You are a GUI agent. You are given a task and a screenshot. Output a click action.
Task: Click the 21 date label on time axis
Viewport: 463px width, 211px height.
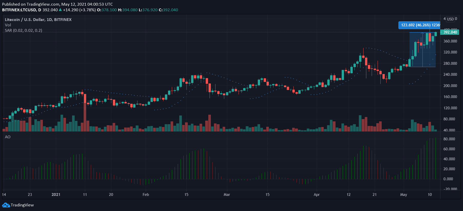(x=375, y=195)
